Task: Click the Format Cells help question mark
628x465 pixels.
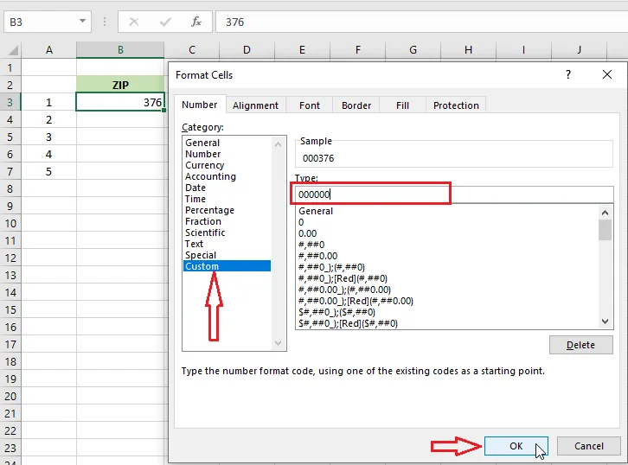Action: point(568,74)
